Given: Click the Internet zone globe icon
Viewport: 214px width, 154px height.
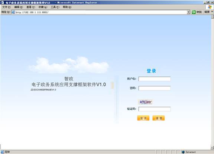Looking at the screenshot, I should (183, 152).
